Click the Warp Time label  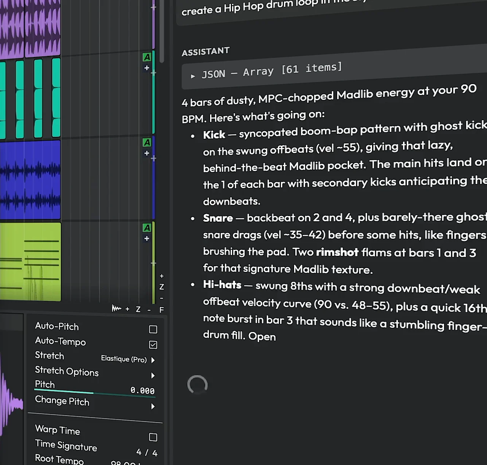click(x=57, y=430)
